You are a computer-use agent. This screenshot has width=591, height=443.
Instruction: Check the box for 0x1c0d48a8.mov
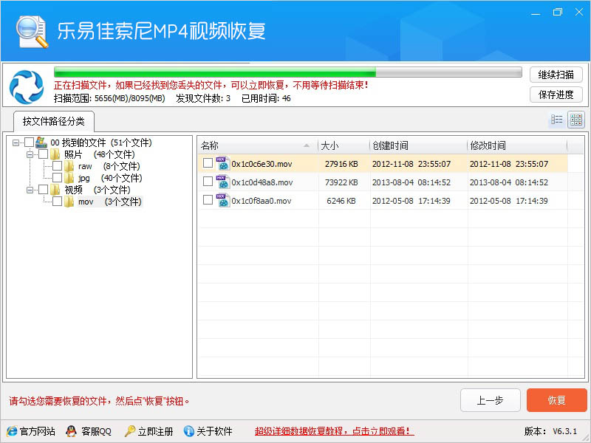208,182
